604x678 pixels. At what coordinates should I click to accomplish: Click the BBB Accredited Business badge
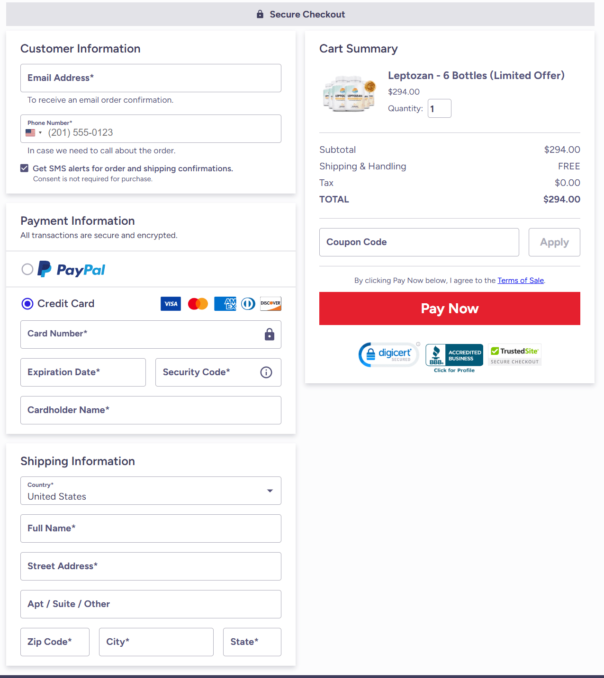[x=454, y=356]
